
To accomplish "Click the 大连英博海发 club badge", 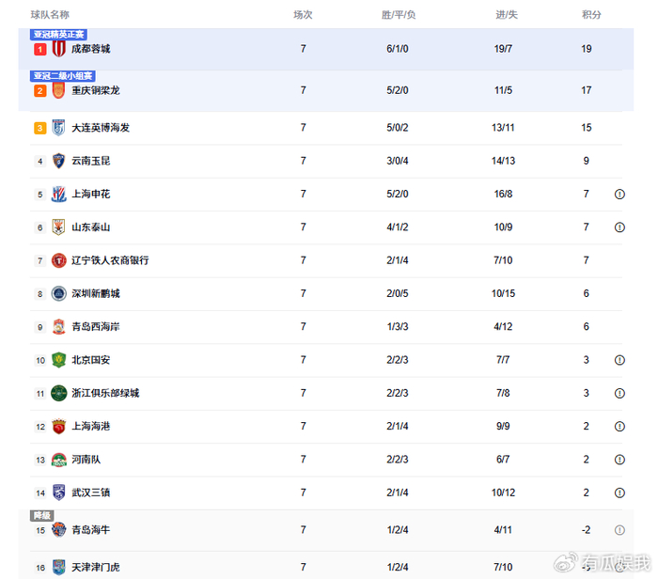I will point(58,128).
